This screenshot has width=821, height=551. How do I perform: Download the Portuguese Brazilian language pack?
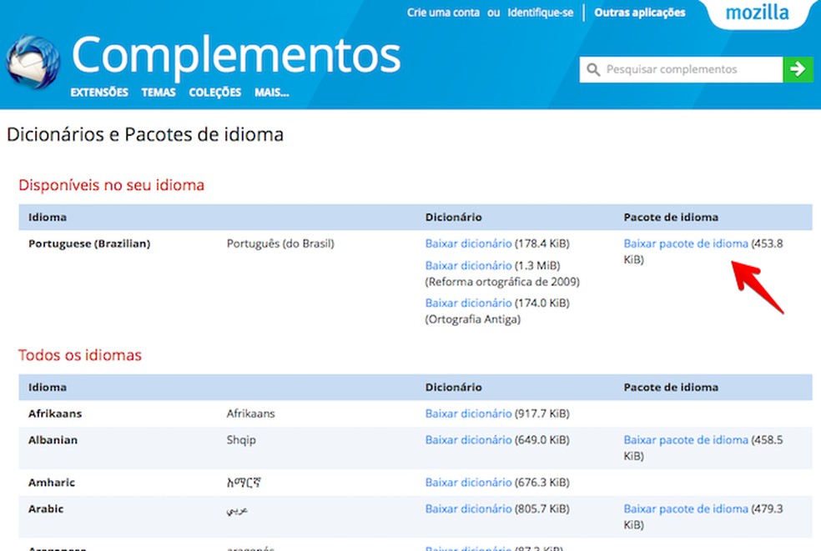[x=683, y=243]
